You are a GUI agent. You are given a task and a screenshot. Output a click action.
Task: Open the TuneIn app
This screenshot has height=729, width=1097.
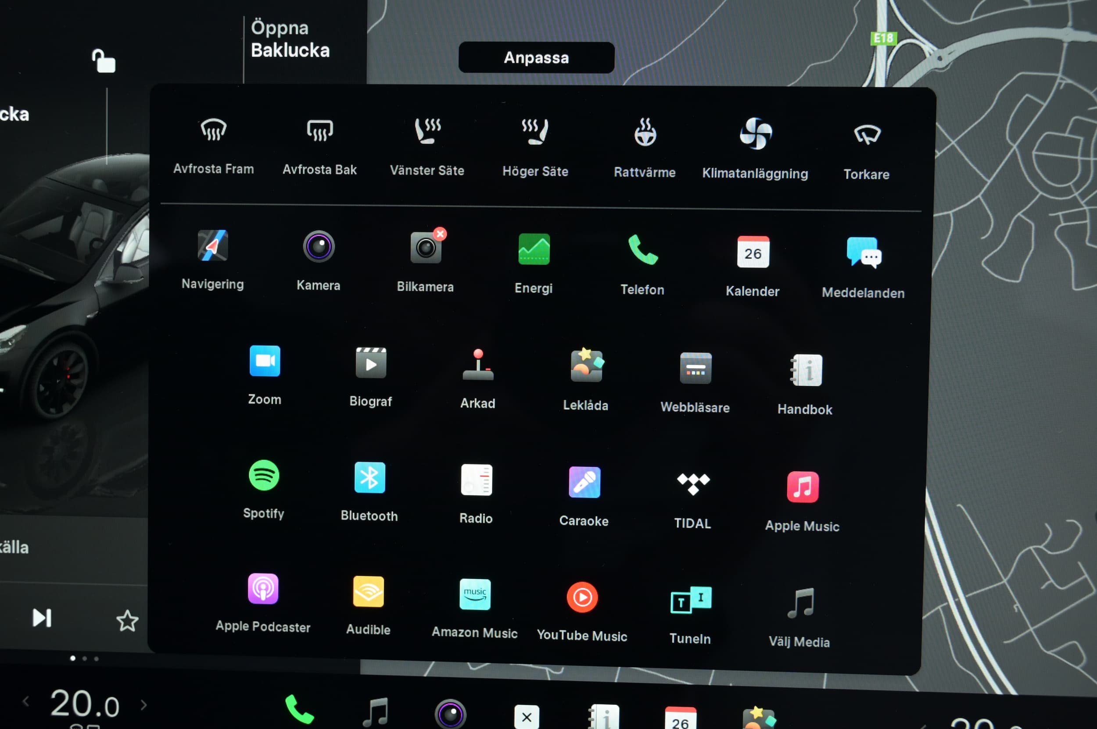tap(691, 615)
